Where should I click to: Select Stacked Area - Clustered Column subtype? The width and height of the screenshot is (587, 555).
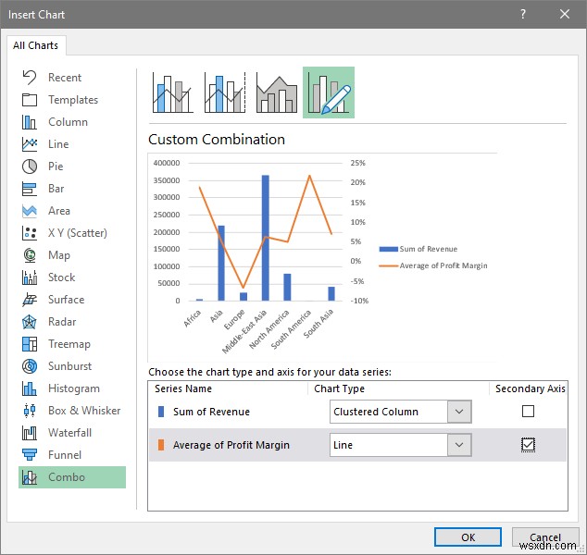point(277,92)
